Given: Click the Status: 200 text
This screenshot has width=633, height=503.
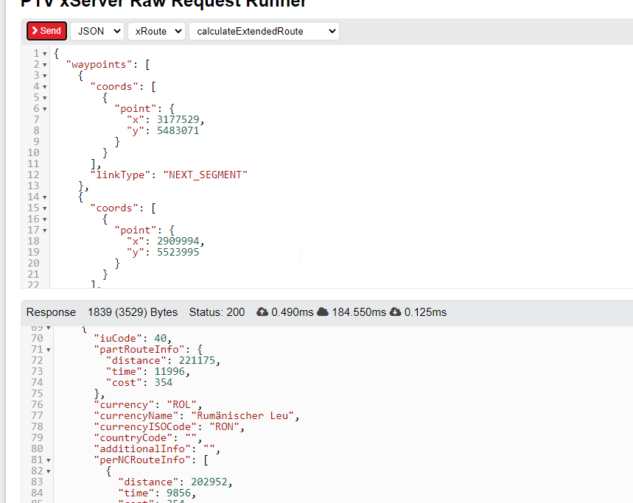Looking at the screenshot, I should [217, 312].
